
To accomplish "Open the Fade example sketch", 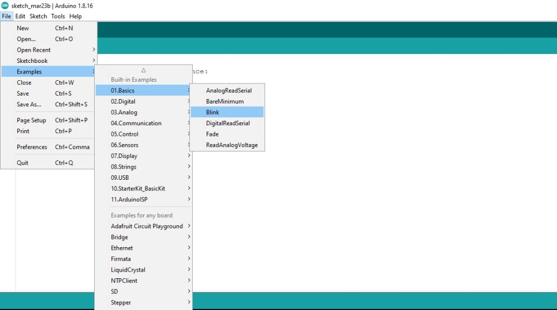I will coord(212,134).
